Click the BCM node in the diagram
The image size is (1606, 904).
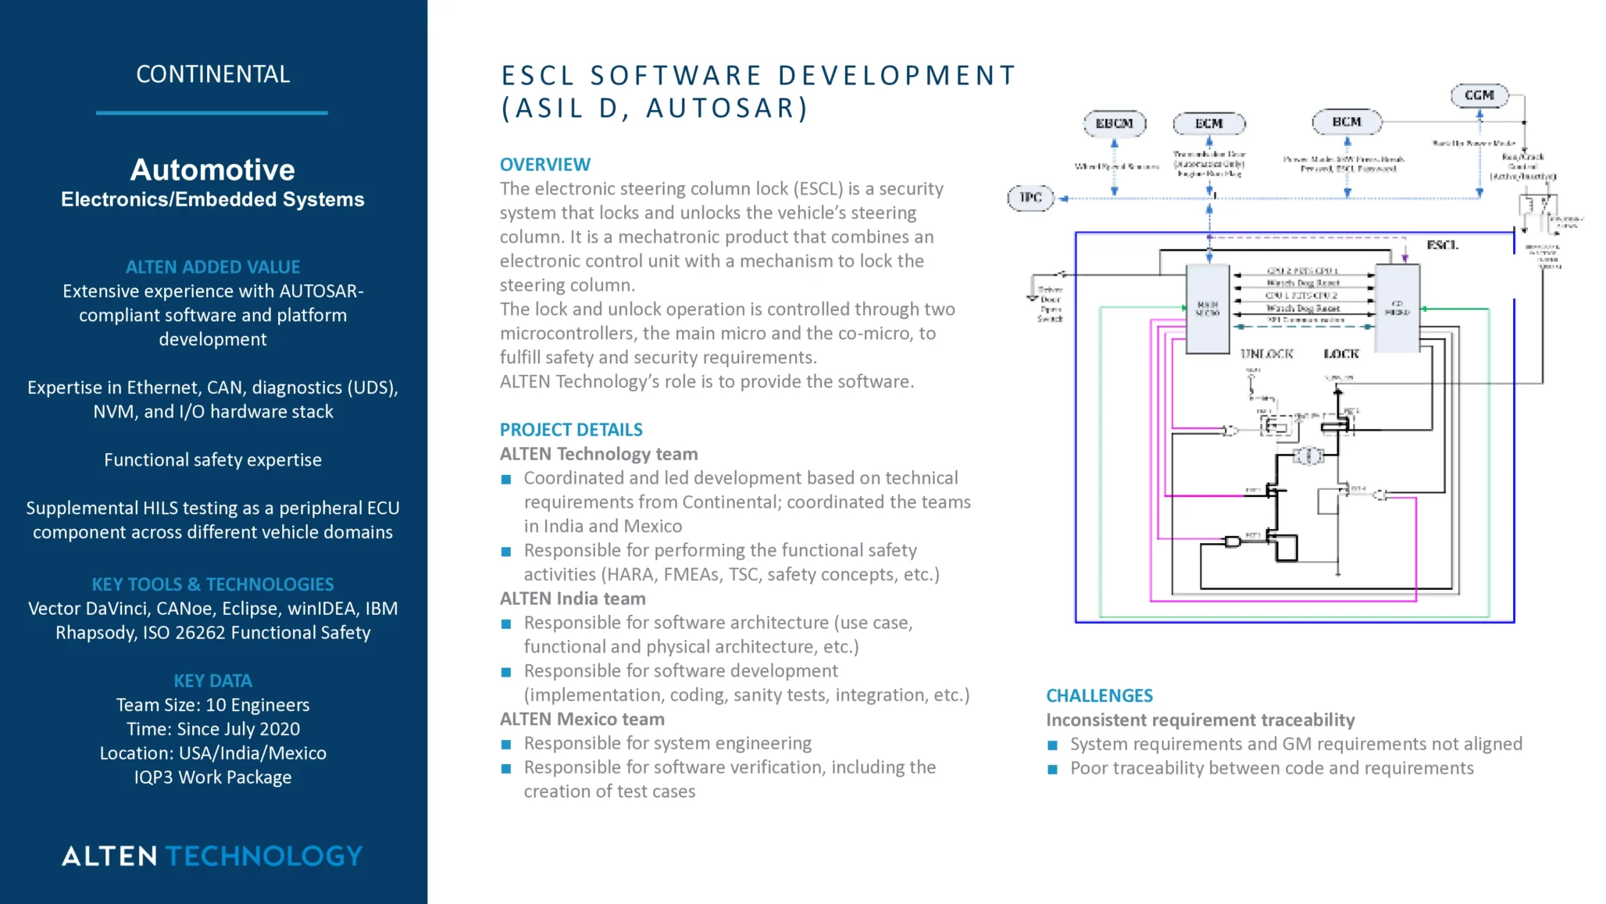(x=1347, y=122)
